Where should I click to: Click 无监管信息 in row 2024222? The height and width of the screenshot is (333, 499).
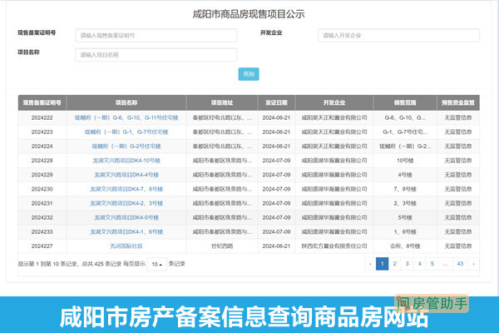pyautogui.click(x=458, y=118)
